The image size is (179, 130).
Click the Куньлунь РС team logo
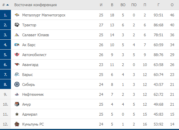click(x=17, y=124)
